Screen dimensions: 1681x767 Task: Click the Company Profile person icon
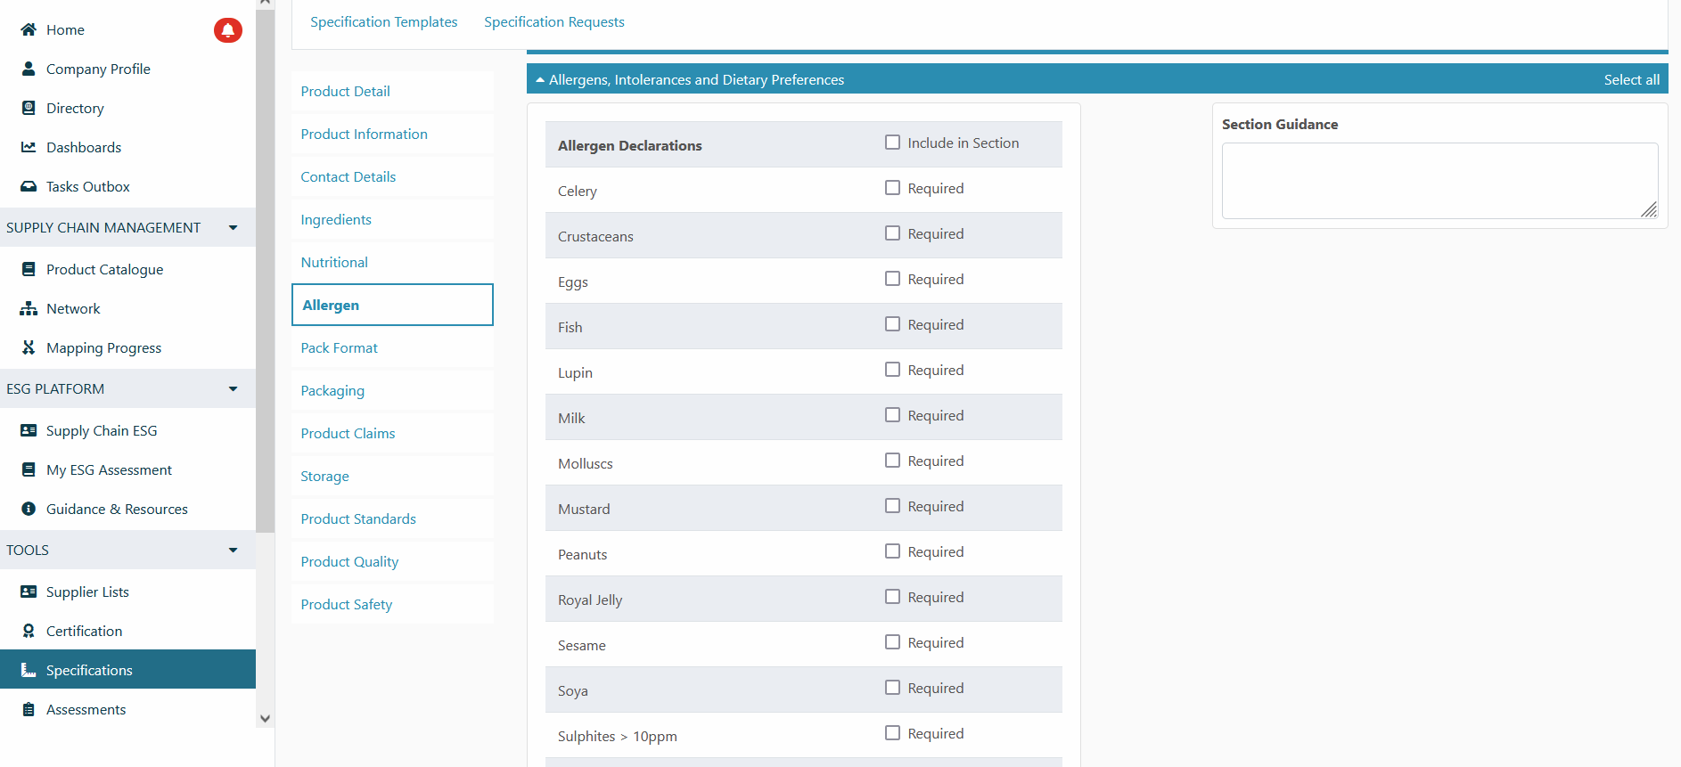point(29,69)
